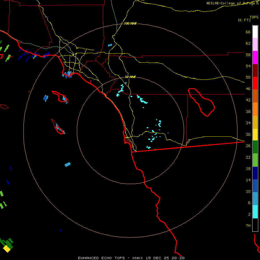
Task: Click the cyan 10 kft legend swatch
Action: tap(255, 211)
